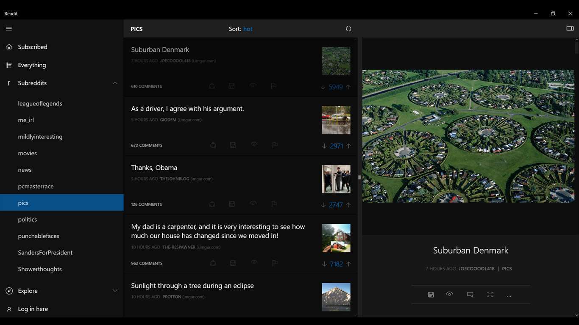Screen dimensions: 579x325
Task: Open the eclipse sunlight post thumbnail
Action: pyautogui.click(x=336, y=297)
